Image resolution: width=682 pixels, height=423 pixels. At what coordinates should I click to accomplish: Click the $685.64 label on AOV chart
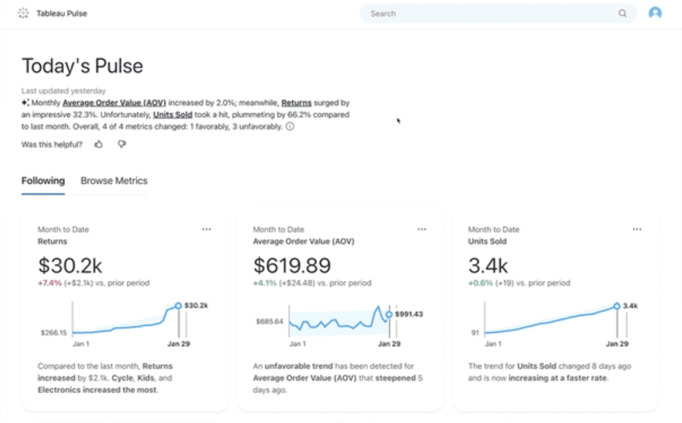coord(270,321)
